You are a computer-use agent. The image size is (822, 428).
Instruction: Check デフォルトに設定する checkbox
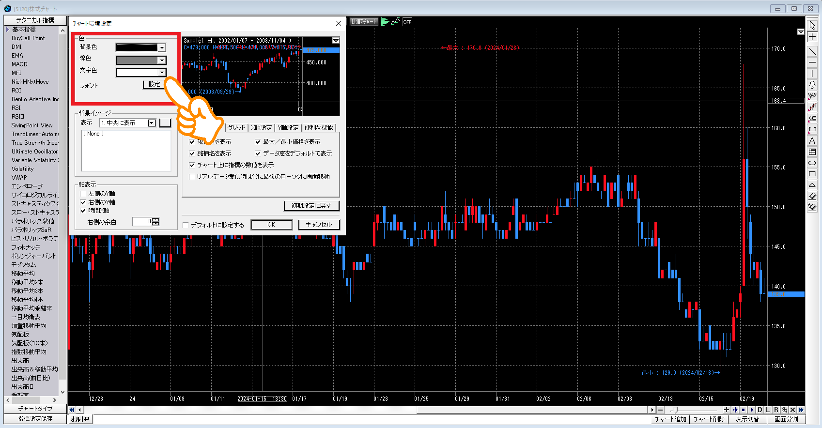pyautogui.click(x=186, y=225)
